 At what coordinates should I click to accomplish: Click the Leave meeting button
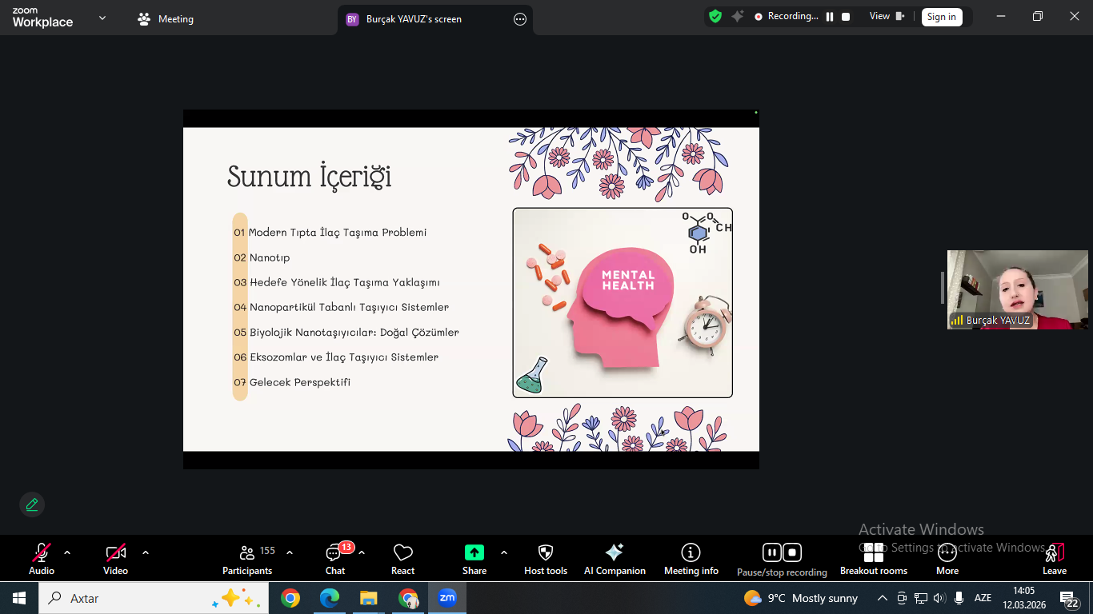click(x=1055, y=558)
